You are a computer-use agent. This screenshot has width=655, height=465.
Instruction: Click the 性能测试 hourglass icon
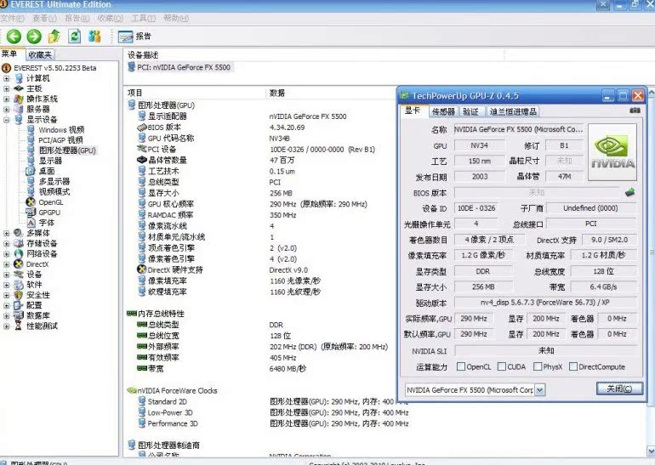19,326
